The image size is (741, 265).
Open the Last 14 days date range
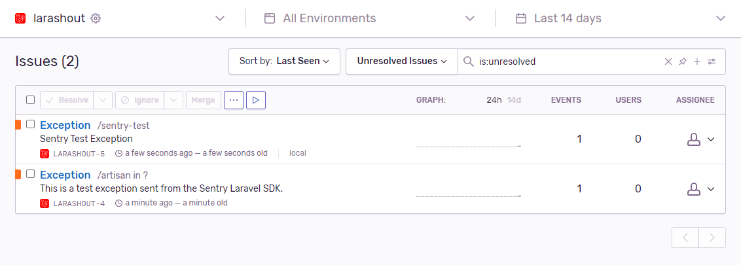(619, 18)
